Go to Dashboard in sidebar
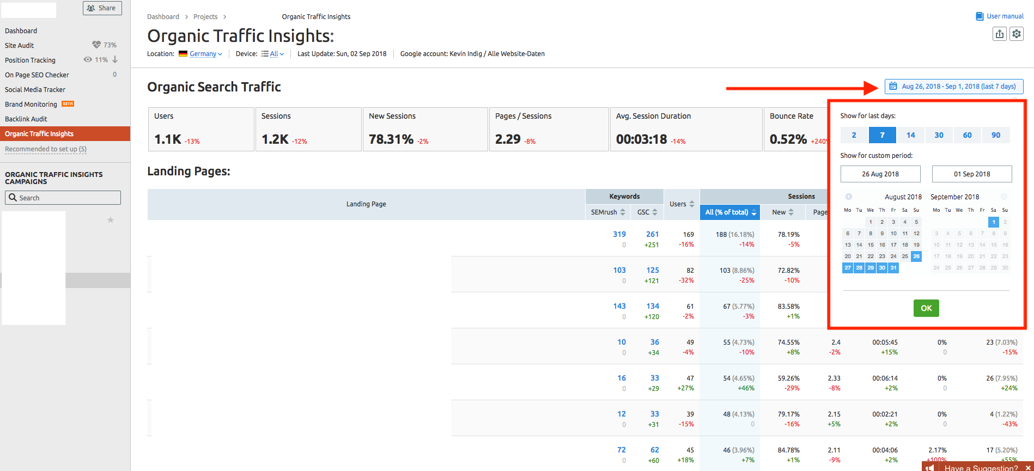 coord(21,31)
